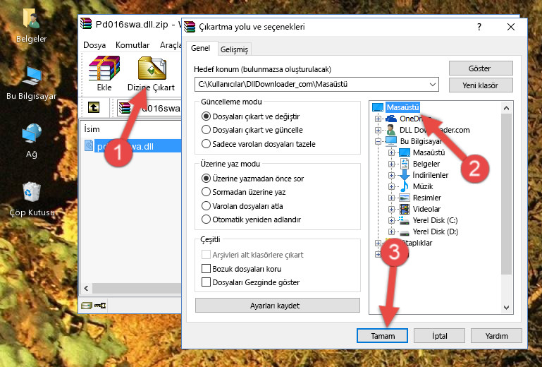Click Müzik note icon in tree
The width and height of the screenshot is (542, 367).
click(x=404, y=186)
